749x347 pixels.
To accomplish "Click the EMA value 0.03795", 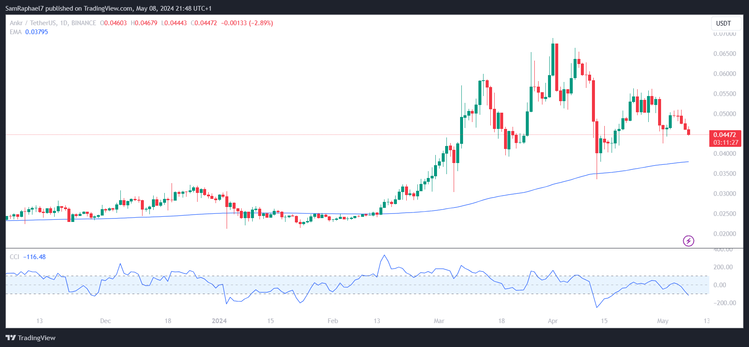I will coord(37,32).
